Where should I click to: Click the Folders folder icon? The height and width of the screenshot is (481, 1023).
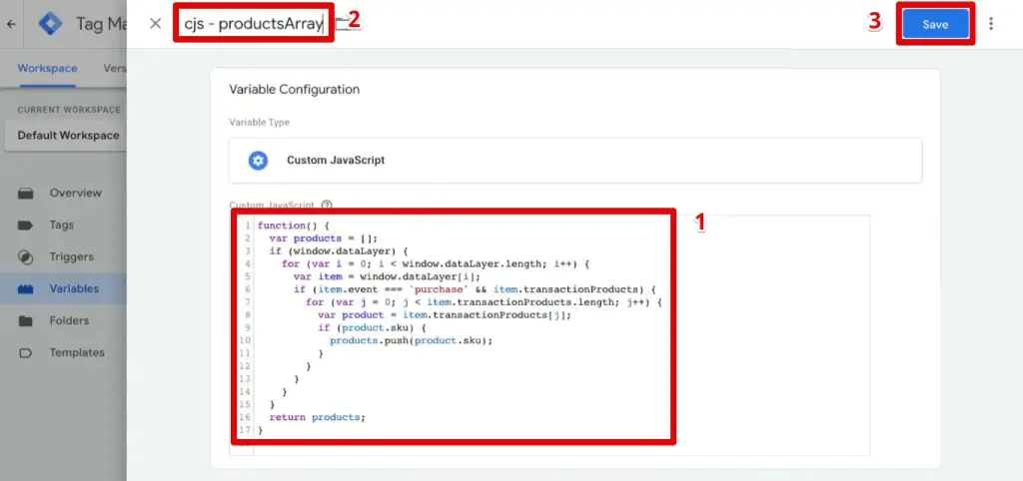25,320
